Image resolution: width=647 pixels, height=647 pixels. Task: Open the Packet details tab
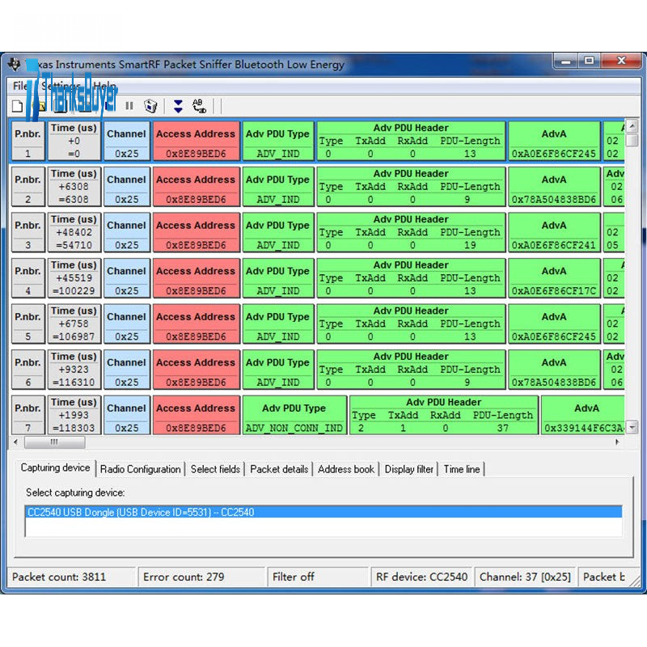[279, 469]
